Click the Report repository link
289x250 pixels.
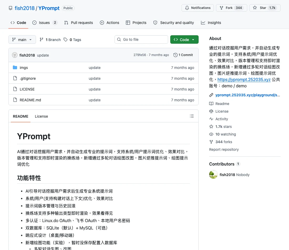(x=224, y=149)
